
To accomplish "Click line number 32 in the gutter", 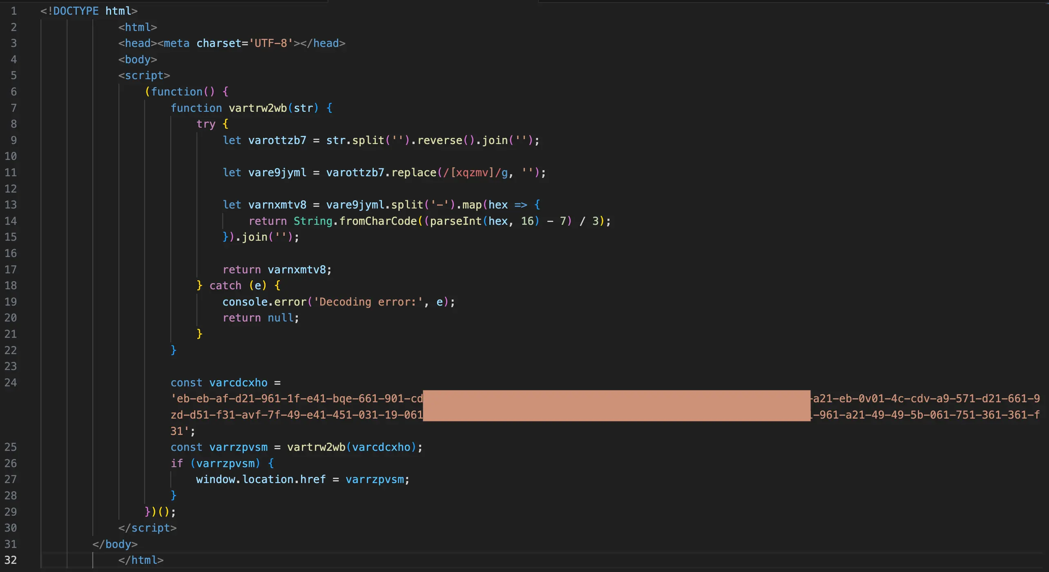I will point(11,560).
